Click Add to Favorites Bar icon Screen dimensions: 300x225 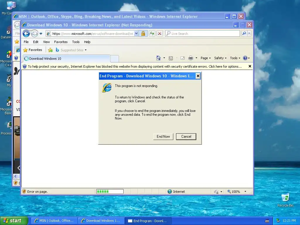tap(50, 50)
